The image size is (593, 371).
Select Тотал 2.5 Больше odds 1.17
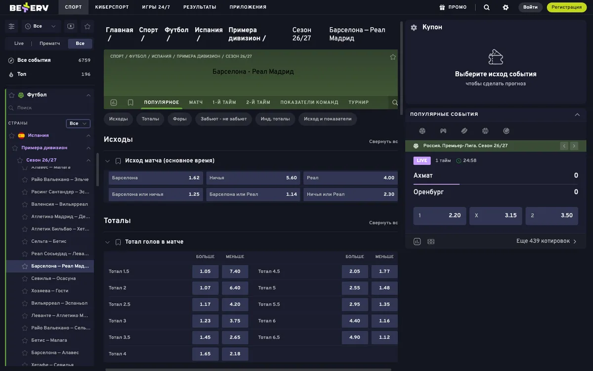205,304
